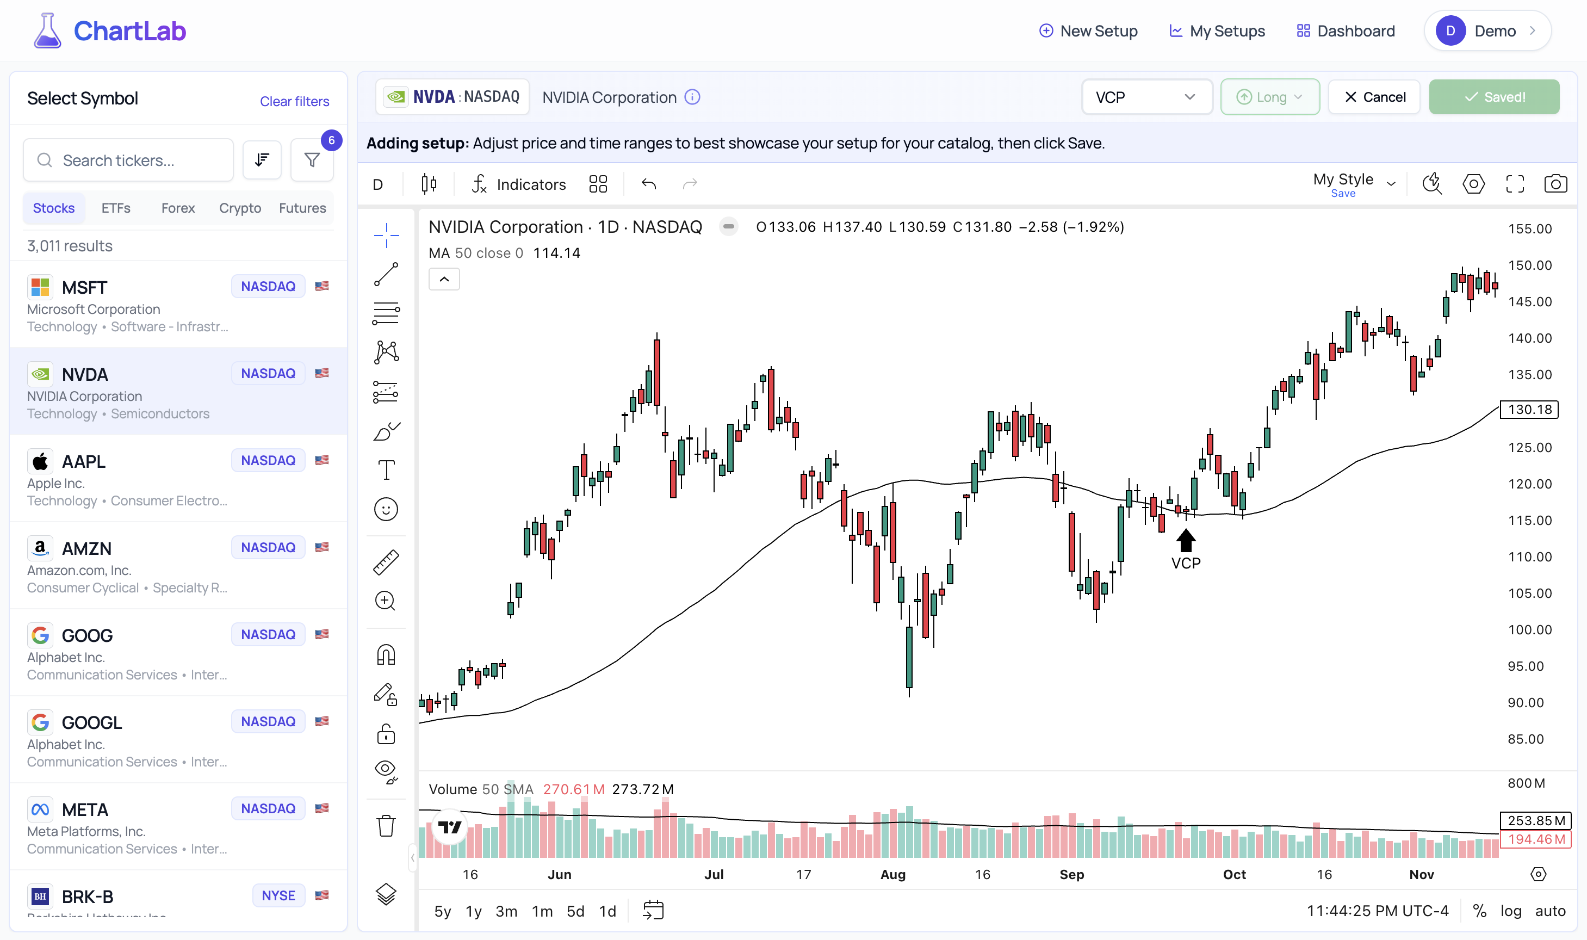Go to My Setups
1587x940 pixels.
pyautogui.click(x=1217, y=30)
